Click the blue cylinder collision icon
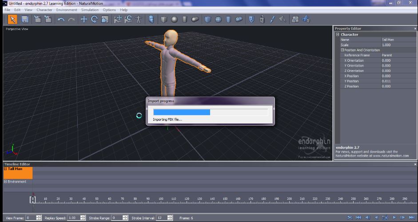 228,20
